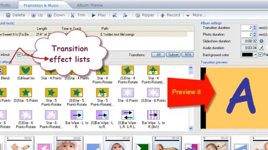268x150 pixels.
Task: Select Bar Wipe - L. to R.(8x1) transition
Action: (153, 120)
